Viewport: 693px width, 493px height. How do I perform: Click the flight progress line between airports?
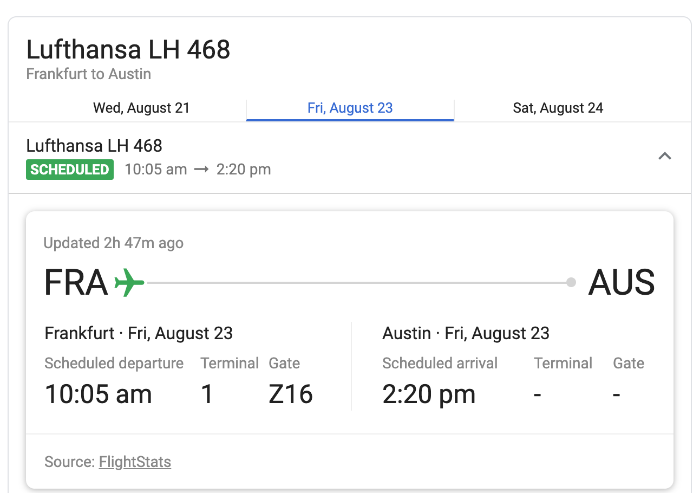[357, 282]
